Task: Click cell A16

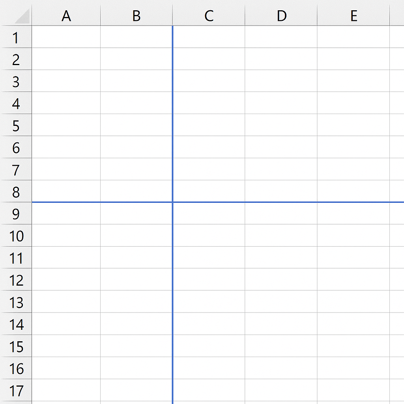Action: click(66, 368)
